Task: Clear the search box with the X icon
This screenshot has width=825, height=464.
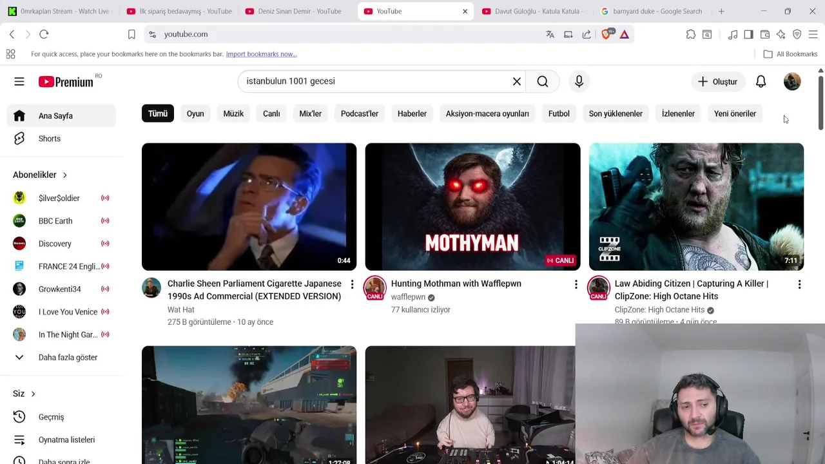Action: [x=517, y=81]
